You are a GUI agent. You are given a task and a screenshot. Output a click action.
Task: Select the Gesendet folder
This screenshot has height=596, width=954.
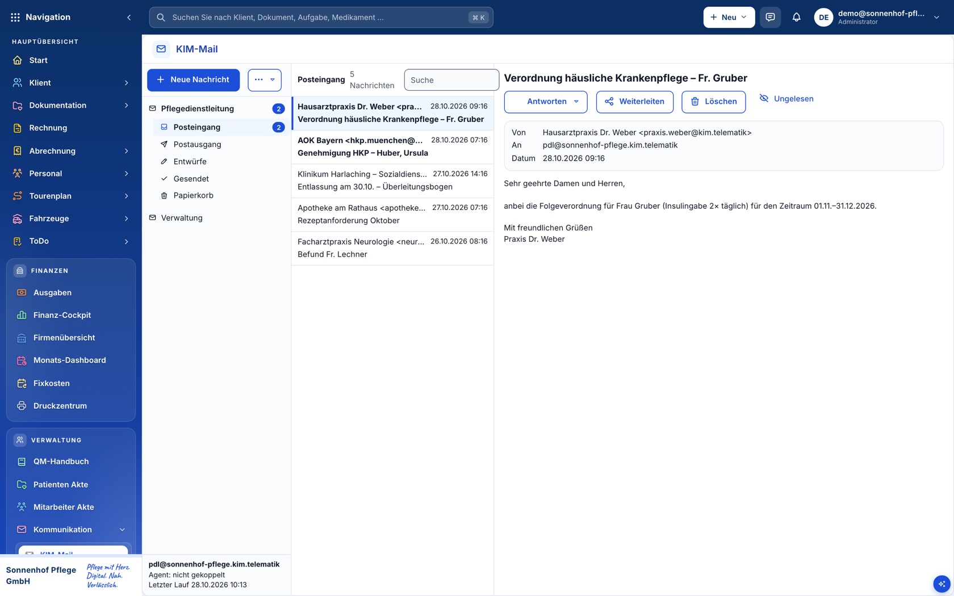pos(220,179)
